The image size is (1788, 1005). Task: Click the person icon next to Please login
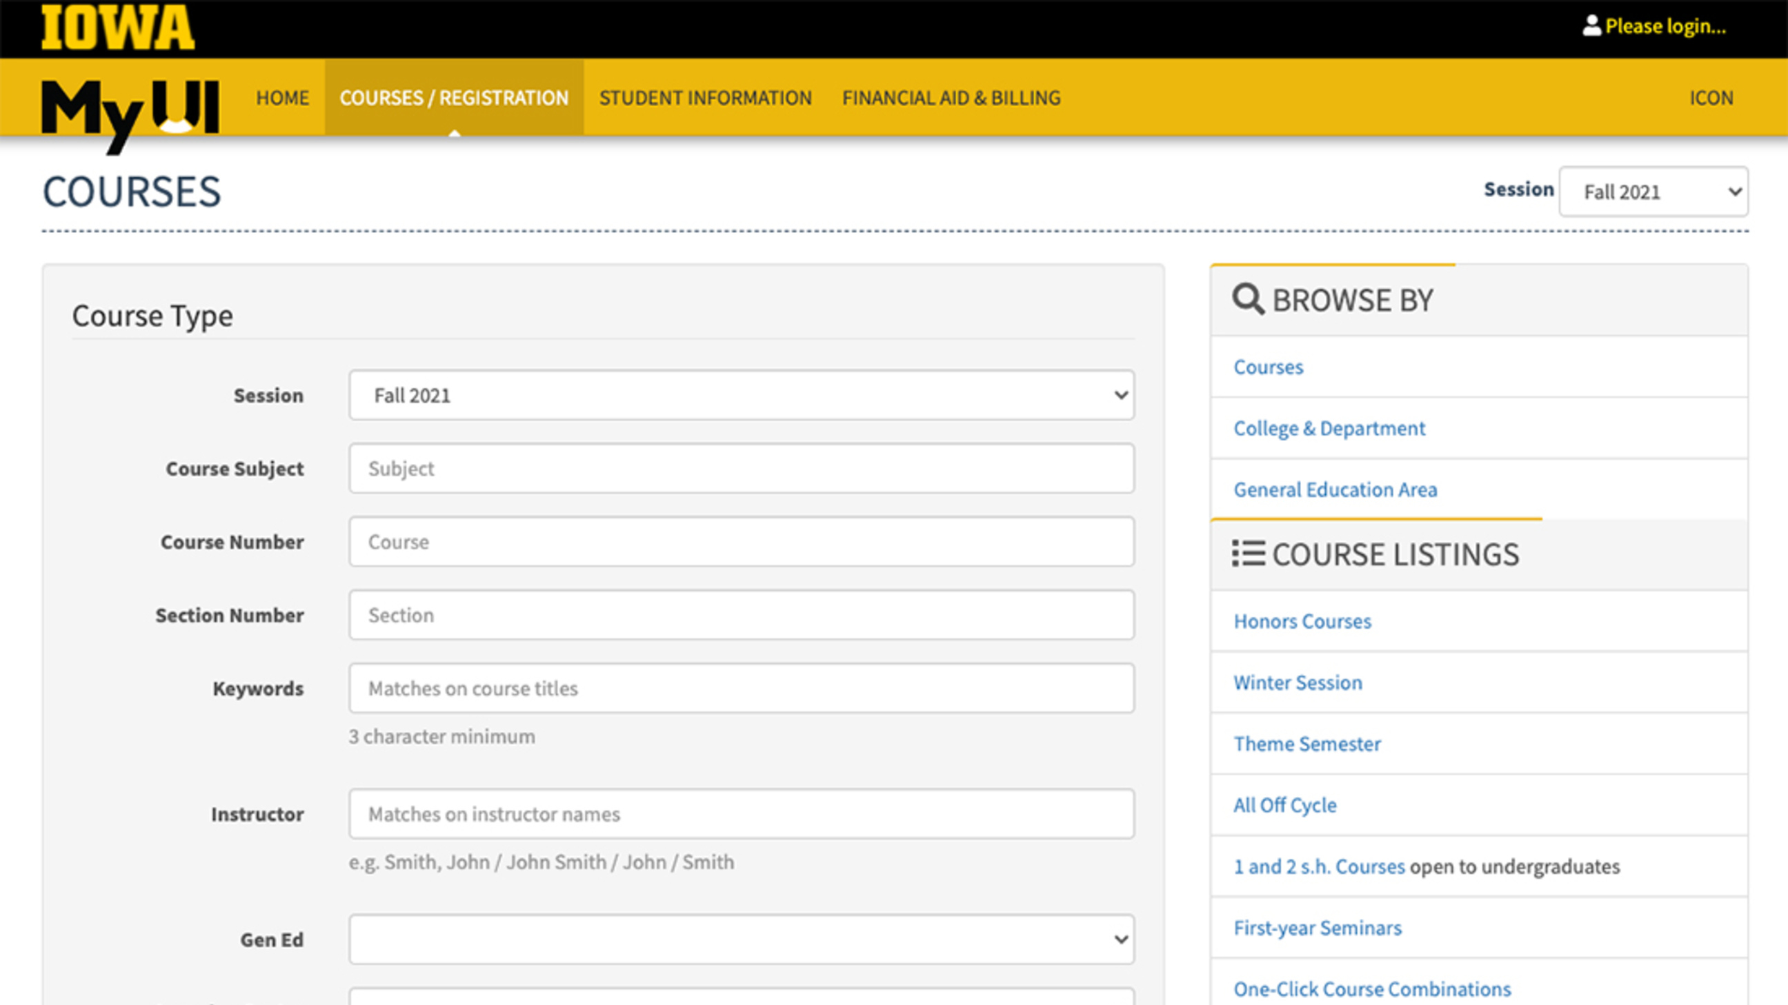click(x=1592, y=26)
